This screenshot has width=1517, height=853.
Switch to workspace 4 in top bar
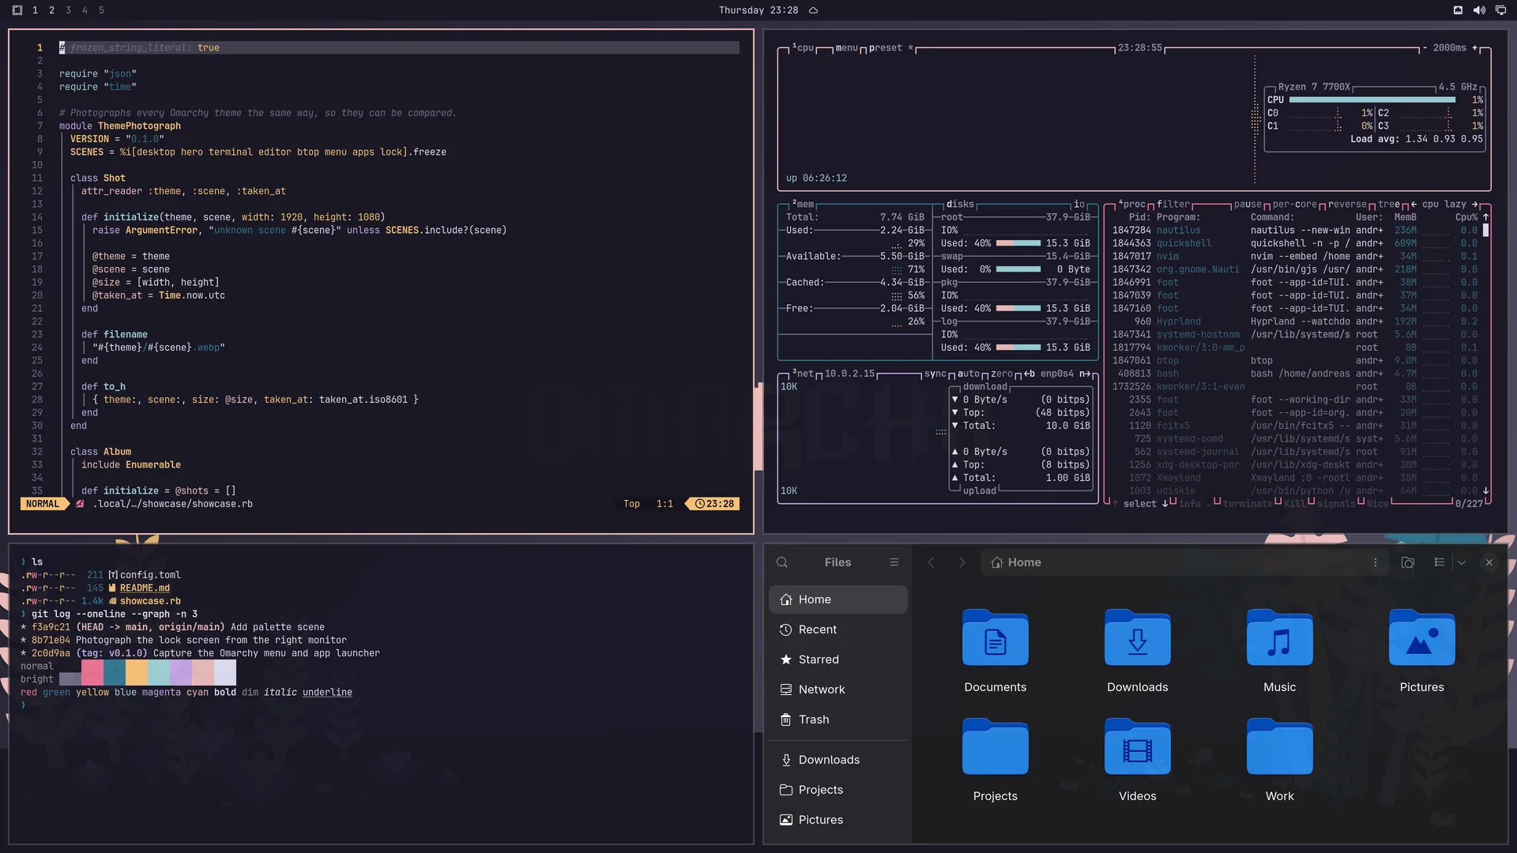pyautogui.click(x=85, y=10)
